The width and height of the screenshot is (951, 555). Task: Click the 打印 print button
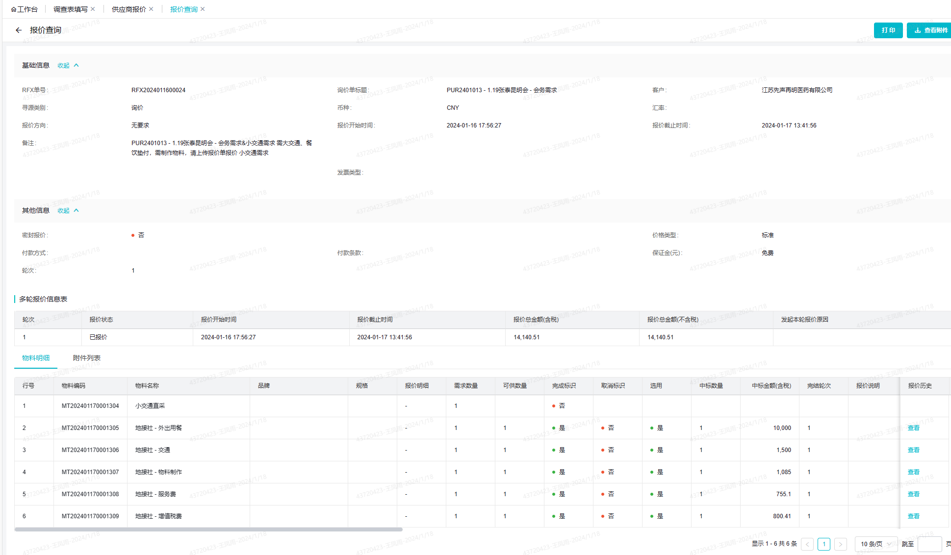click(x=888, y=30)
